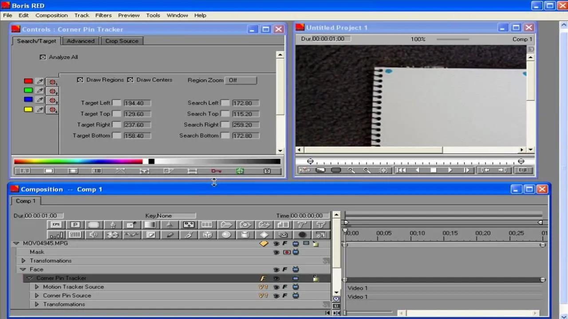Viewport: 568px width, 319px height.
Task: Click the yellow tracker color swatch
Action: click(x=28, y=109)
